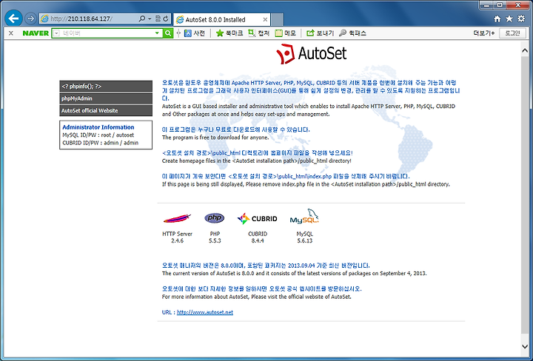Maximize the browser window
Image resolution: width=533 pixels, height=361 pixels.
click(x=500, y=5)
